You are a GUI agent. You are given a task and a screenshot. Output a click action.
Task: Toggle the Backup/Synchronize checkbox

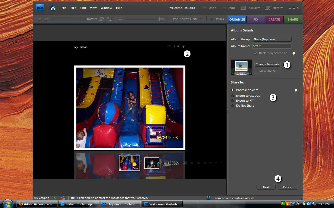point(256,53)
